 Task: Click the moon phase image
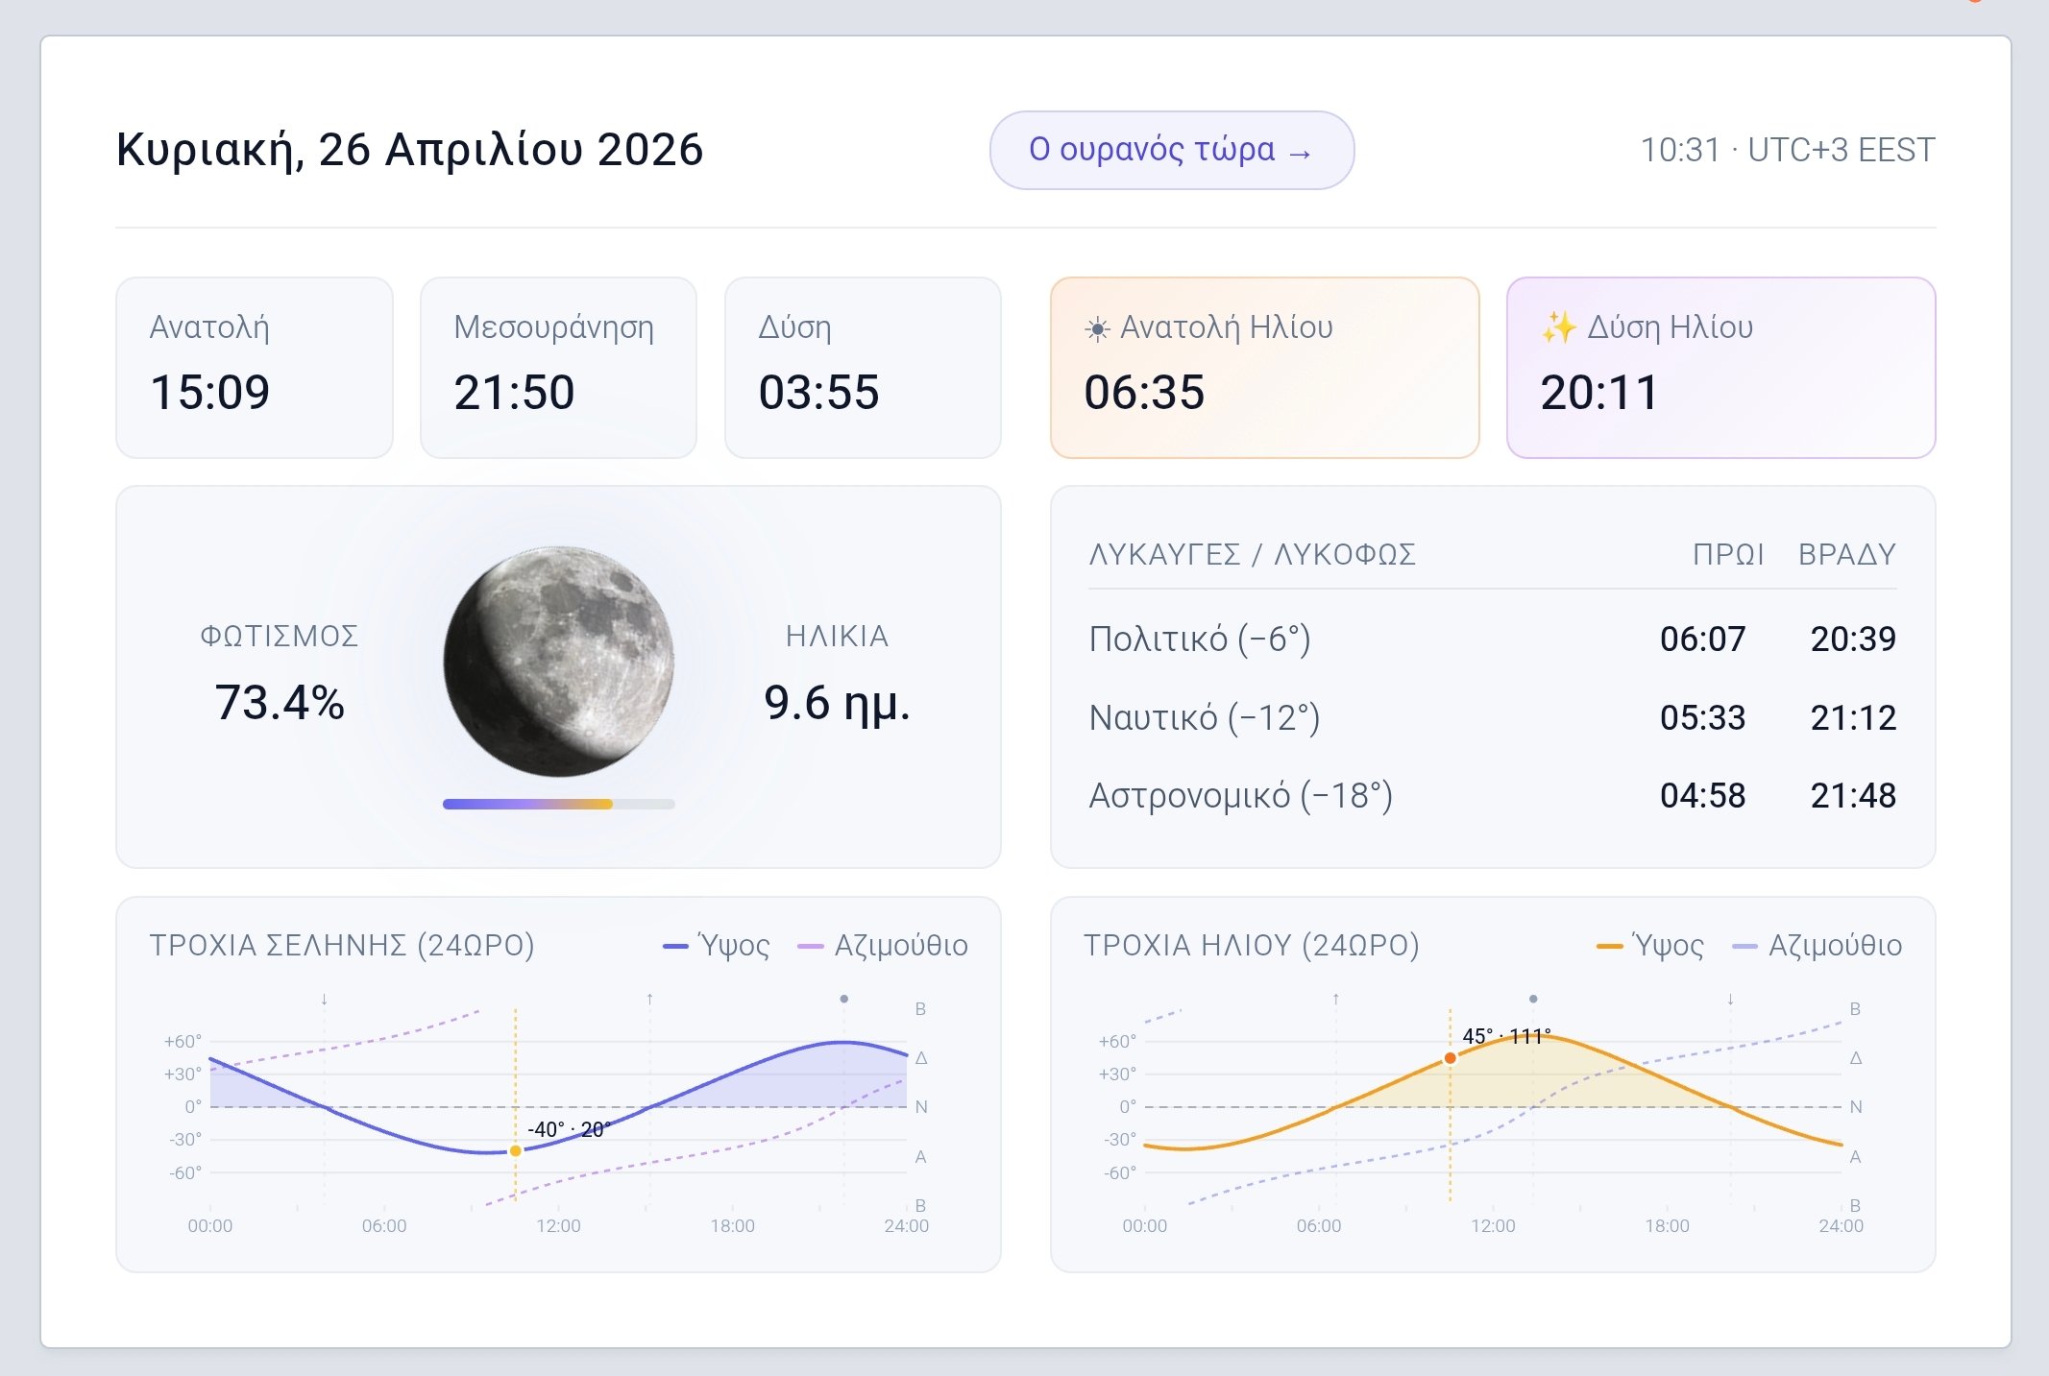(x=558, y=662)
